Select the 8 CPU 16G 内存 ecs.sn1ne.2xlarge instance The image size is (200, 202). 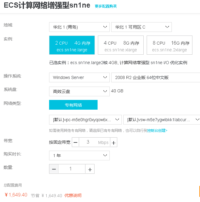[x=169, y=45]
